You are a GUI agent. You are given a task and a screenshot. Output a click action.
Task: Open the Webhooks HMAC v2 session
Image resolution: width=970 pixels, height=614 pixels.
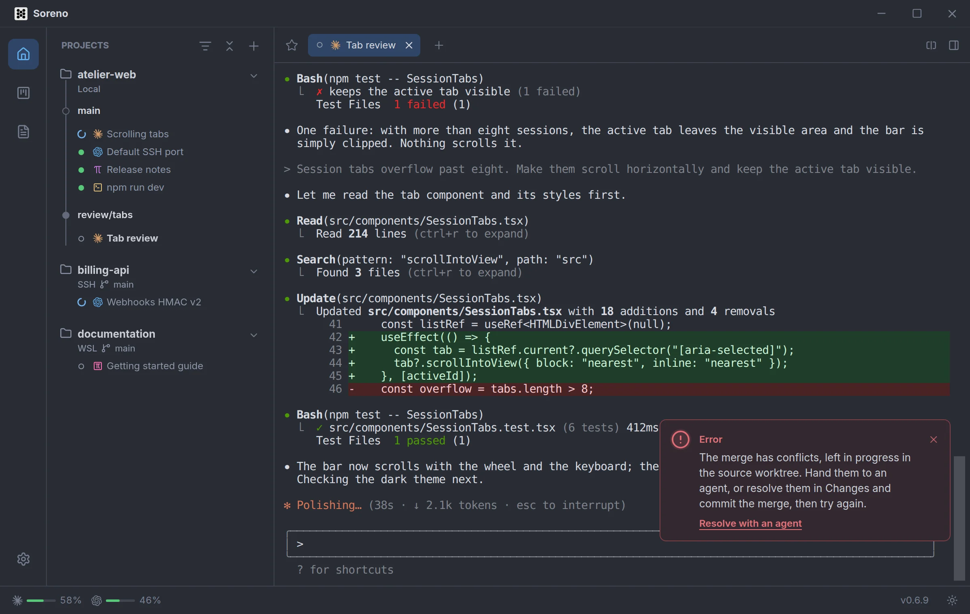coord(154,302)
